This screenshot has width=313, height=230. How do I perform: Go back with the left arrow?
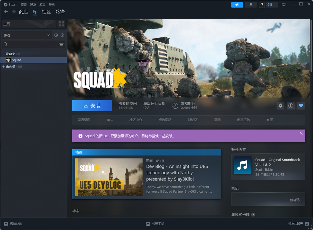pyautogui.click(x=6, y=12)
